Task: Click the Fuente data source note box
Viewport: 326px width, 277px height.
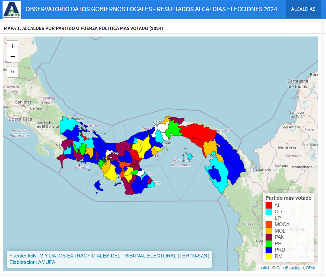Action: click(x=109, y=259)
